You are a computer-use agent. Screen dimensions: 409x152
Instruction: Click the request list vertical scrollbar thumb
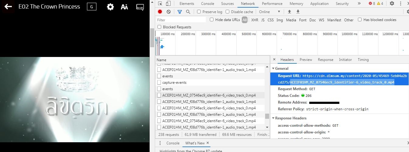(x=267, y=116)
